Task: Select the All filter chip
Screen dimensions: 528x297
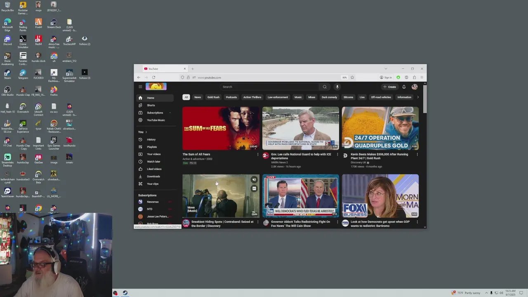Action: (x=186, y=97)
